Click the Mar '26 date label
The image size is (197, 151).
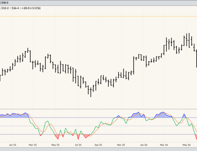[164, 145]
